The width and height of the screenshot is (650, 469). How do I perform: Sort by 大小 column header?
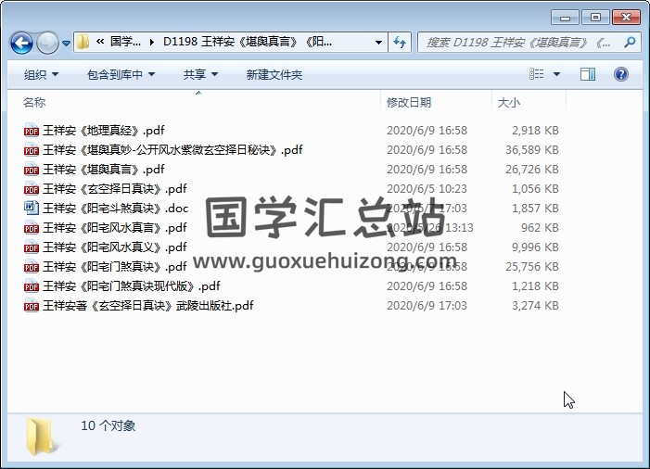pyautogui.click(x=508, y=102)
